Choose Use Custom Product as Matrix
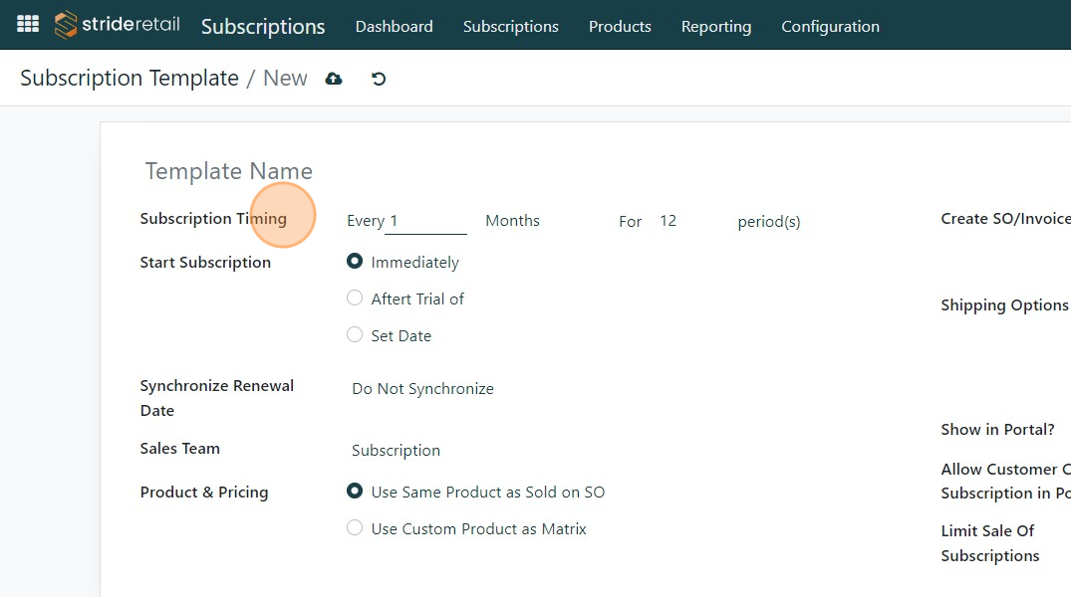The width and height of the screenshot is (1071, 597). pos(355,528)
